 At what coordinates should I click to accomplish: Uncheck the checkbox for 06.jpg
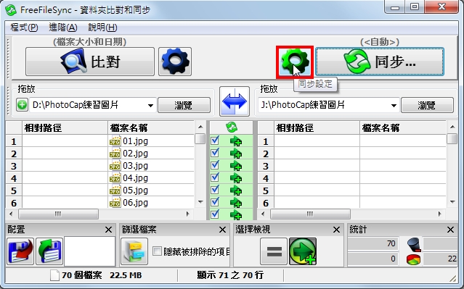215,201
